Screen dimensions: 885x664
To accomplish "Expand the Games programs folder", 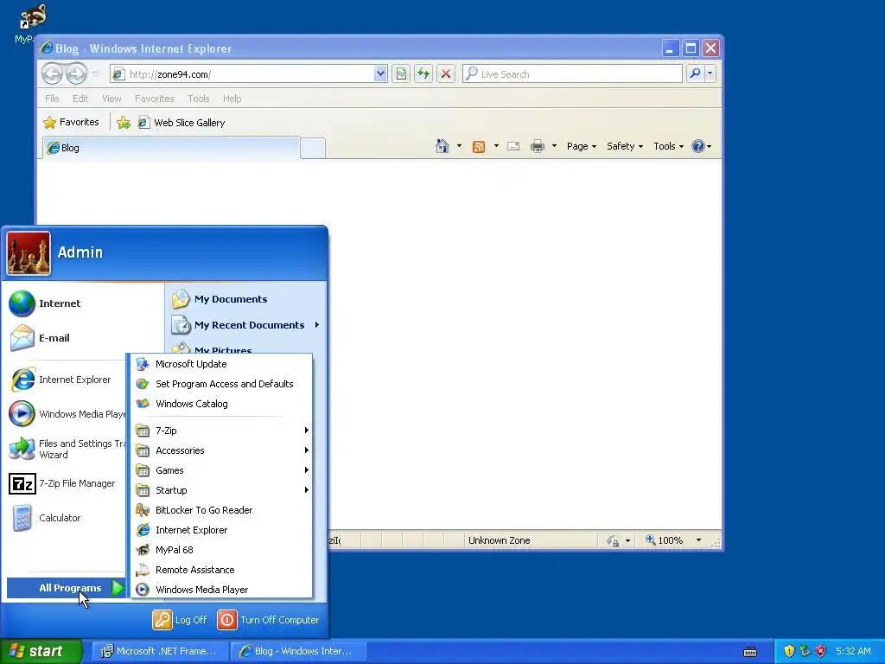I will [x=221, y=470].
